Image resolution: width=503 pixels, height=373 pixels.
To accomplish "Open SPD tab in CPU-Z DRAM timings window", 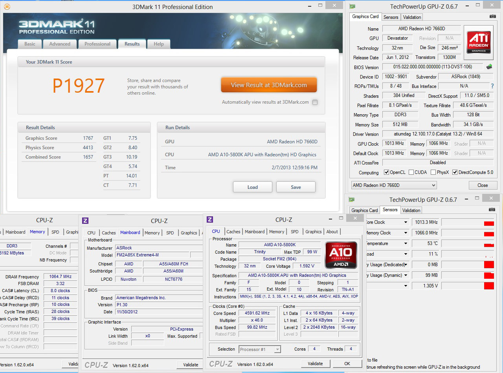I will click(x=55, y=232).
